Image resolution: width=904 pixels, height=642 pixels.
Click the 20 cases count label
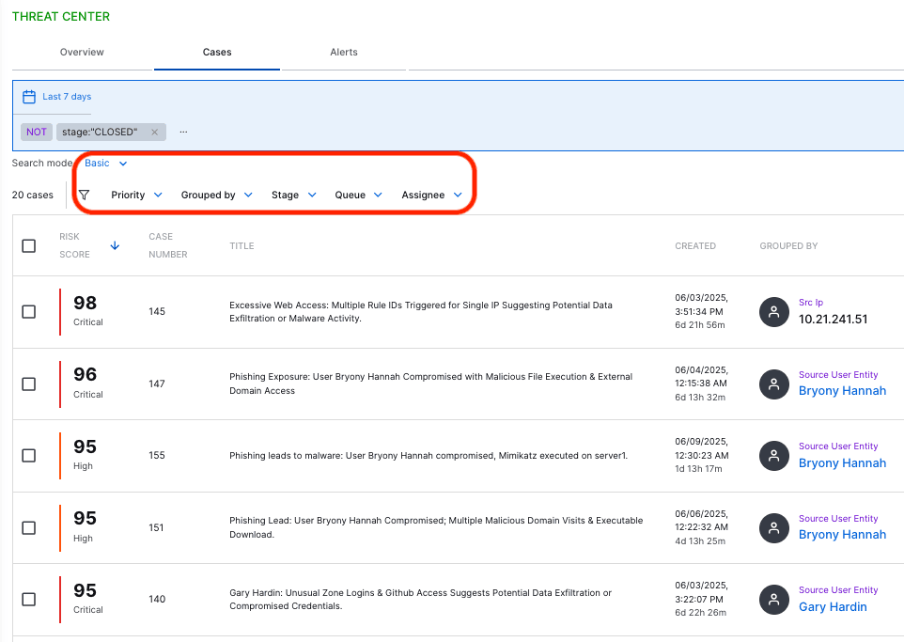[32, 195]
